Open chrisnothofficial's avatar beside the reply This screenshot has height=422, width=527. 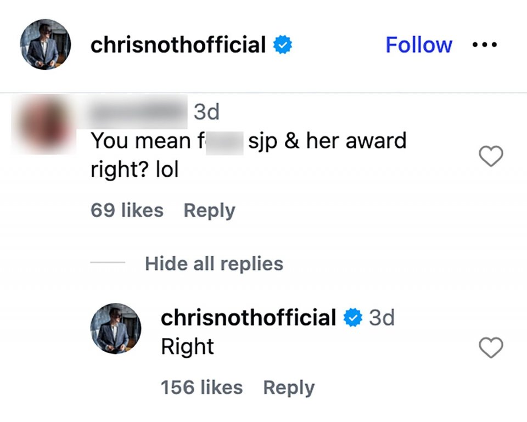115,328
